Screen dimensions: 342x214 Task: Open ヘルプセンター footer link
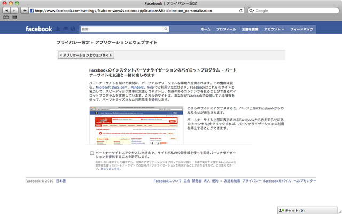[x=305, y=181]
